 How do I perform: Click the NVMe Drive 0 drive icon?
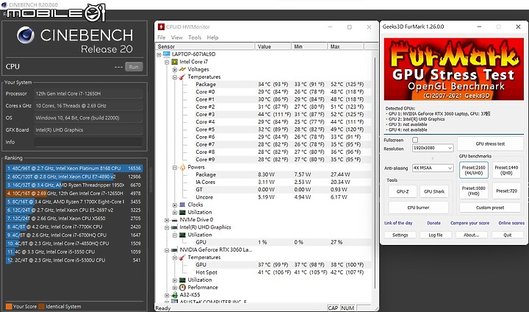174,220
